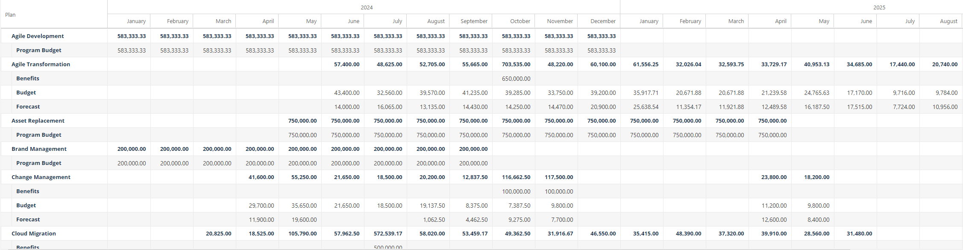Select Program Budget under Asset Replacement

38,135
